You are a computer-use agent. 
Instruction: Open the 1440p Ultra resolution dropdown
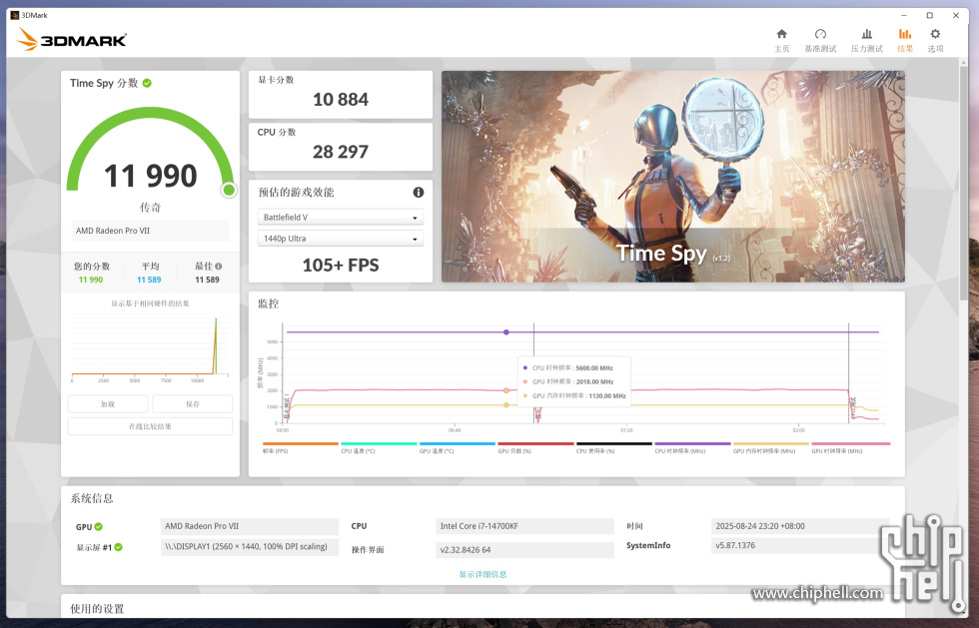pos(341,239)
